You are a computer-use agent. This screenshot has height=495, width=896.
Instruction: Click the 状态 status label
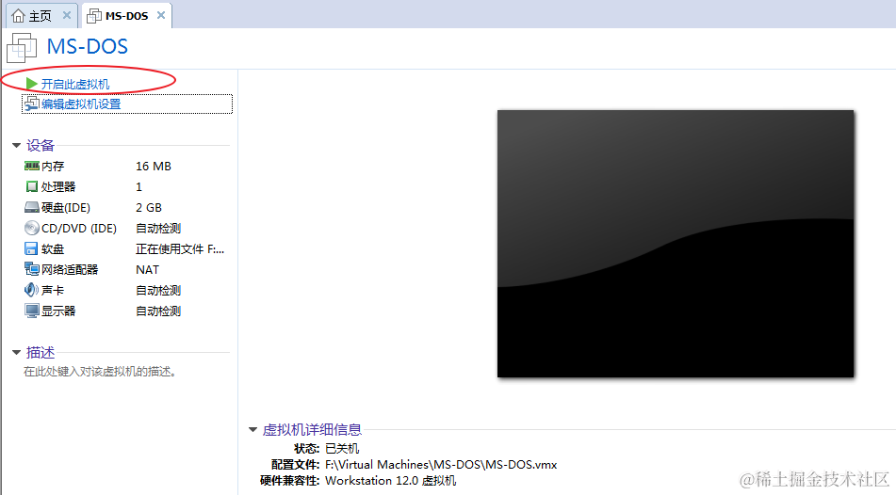pos(306,449)
